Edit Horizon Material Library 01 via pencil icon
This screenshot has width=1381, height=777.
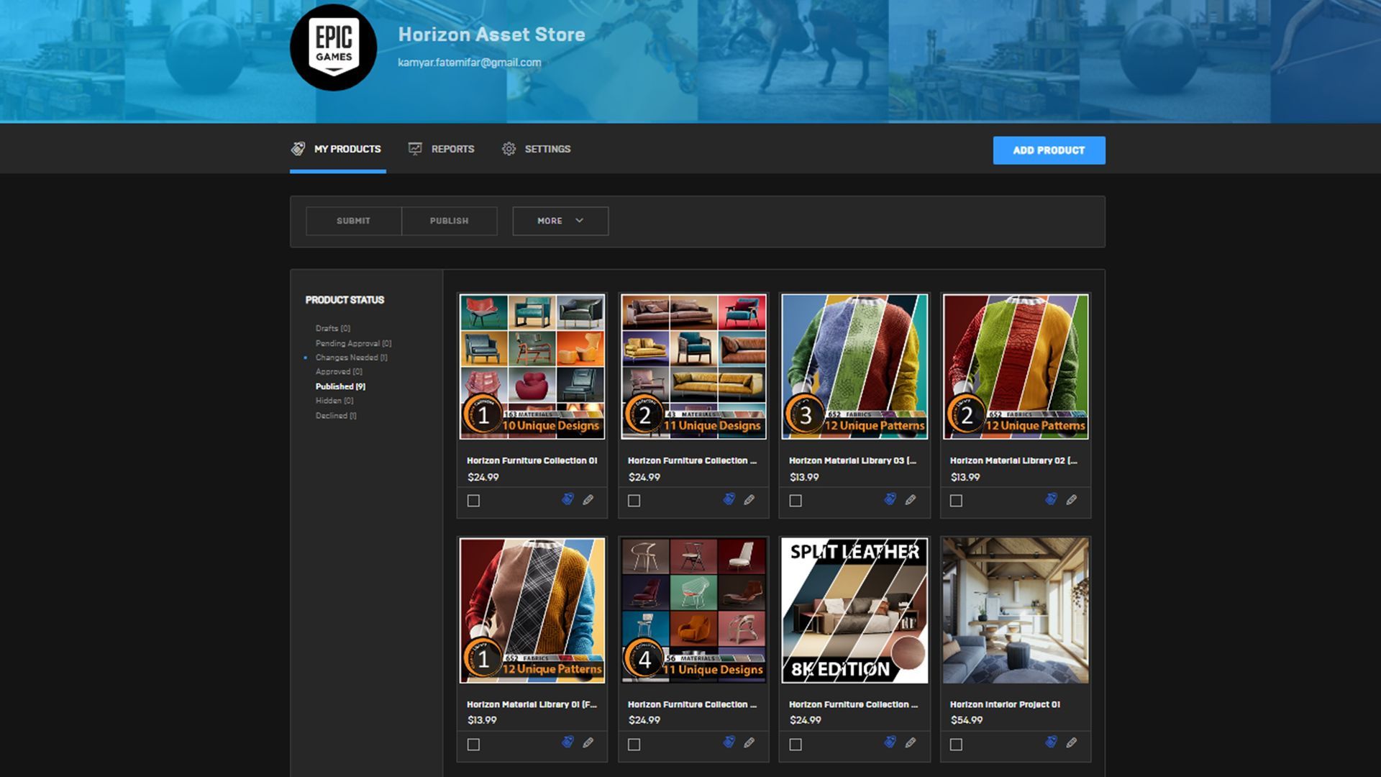pos(588,743)
